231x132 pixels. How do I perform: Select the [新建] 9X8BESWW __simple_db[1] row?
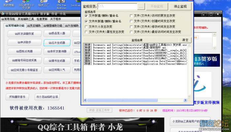tap(135, 56)
